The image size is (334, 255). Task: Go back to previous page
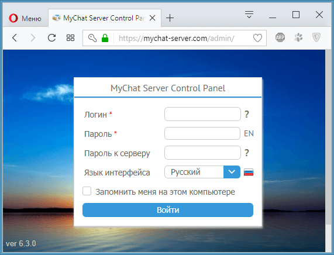(x=15, y=38)
